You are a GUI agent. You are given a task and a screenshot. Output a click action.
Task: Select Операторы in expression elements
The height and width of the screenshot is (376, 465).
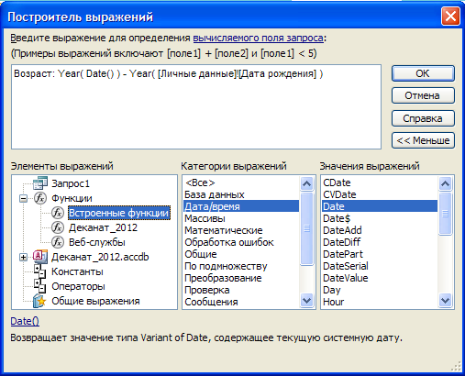coord(78,286)
